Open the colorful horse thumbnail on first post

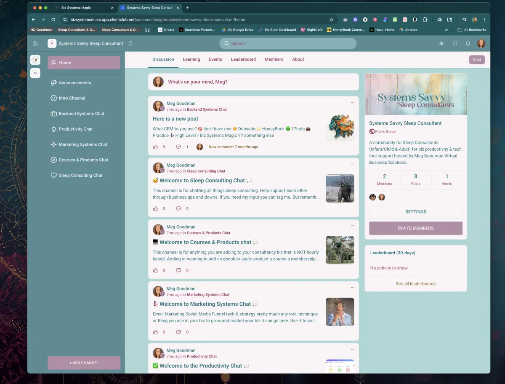click(x=340, y=126)
